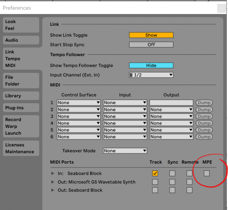
Task: Click the Dump button in row 1
Action: [204, 103]
